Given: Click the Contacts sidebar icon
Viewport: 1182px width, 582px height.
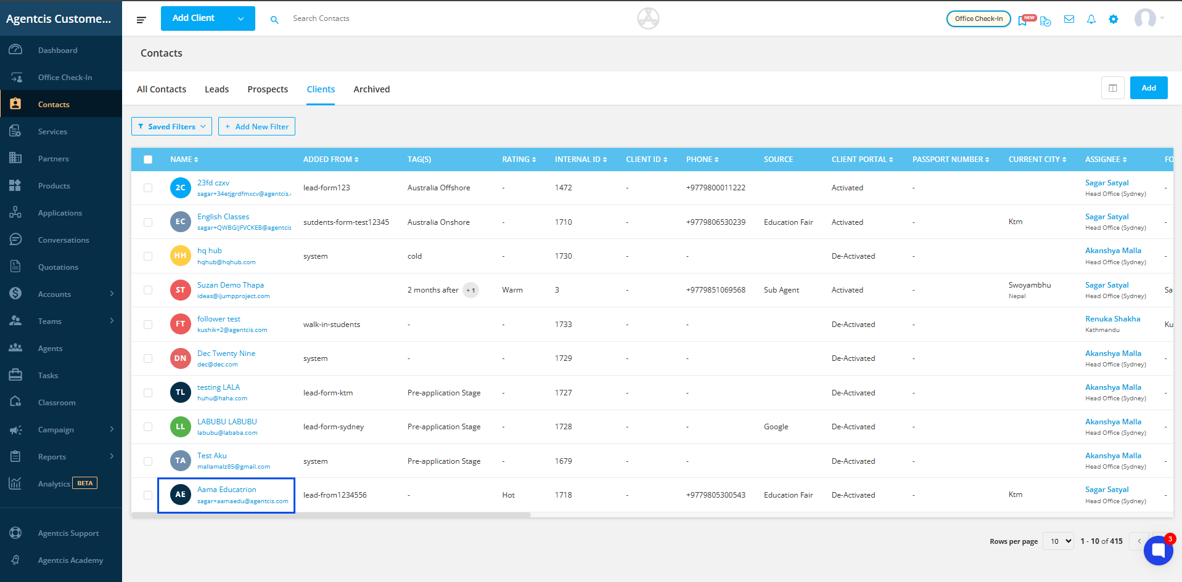Looking at the screenshot, I should [x=15, y=104].
